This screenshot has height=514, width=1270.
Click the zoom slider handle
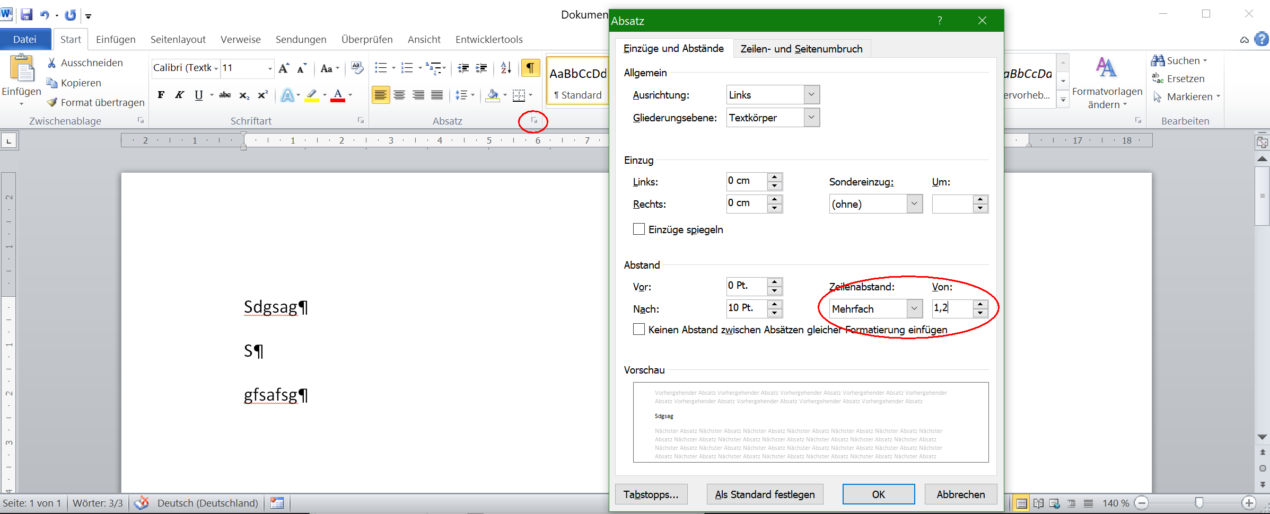pyautogui.click(x=1199, y=503)
